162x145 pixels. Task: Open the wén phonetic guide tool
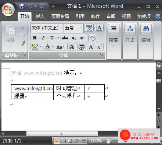click(x=89, y=28)
